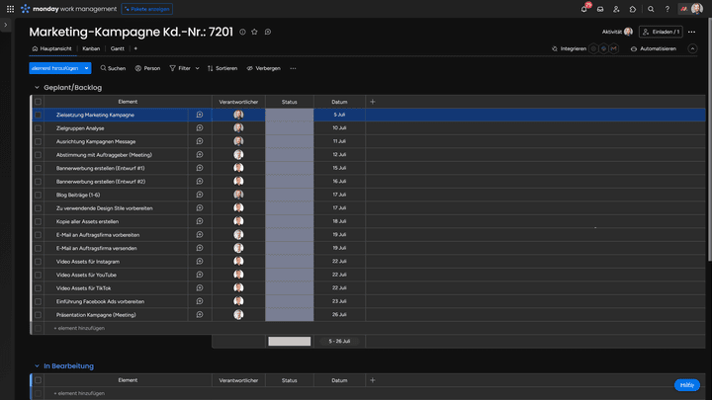Switch to the Gantt view tab
This screenshot has width=712, height=400.
pyautogui.click(x=118, y=48)
